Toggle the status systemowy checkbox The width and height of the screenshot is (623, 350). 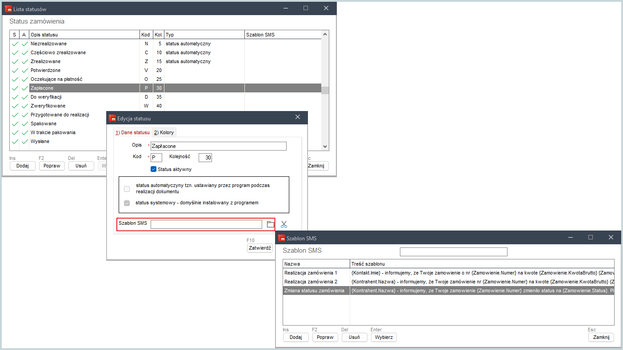(127, 203)
